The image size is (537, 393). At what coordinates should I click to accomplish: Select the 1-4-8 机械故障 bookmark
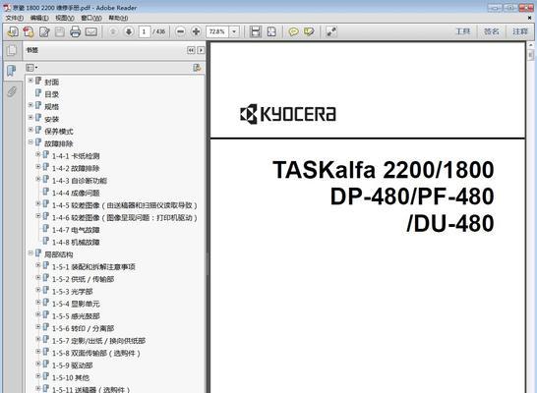tap(76, 242)
